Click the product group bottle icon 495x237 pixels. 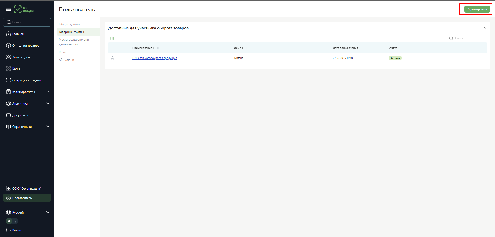point(113,58)
